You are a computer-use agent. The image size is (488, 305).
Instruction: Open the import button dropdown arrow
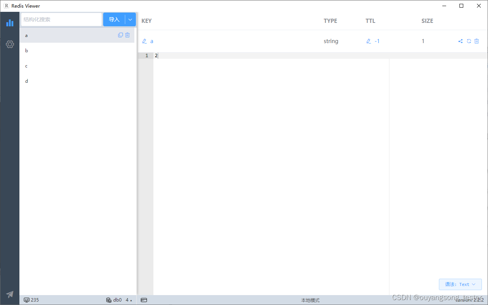click(131, 19)
